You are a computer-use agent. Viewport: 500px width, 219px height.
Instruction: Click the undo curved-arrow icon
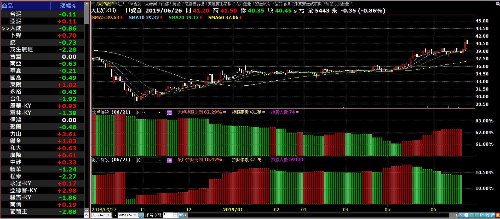coord(482,215)
